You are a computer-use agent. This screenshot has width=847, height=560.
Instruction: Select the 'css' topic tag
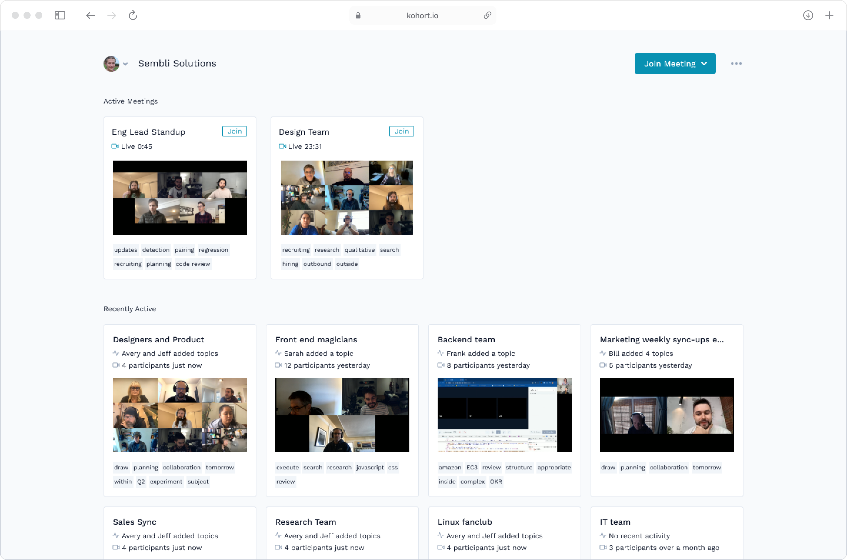(x=393, y=468)
